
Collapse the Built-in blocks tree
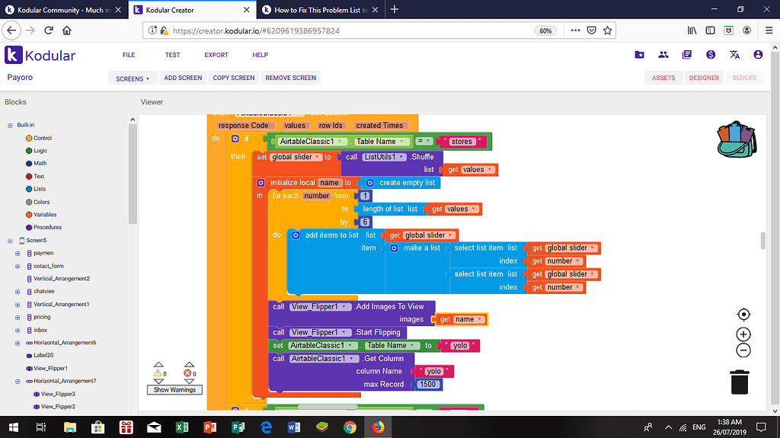click(8, 125)
